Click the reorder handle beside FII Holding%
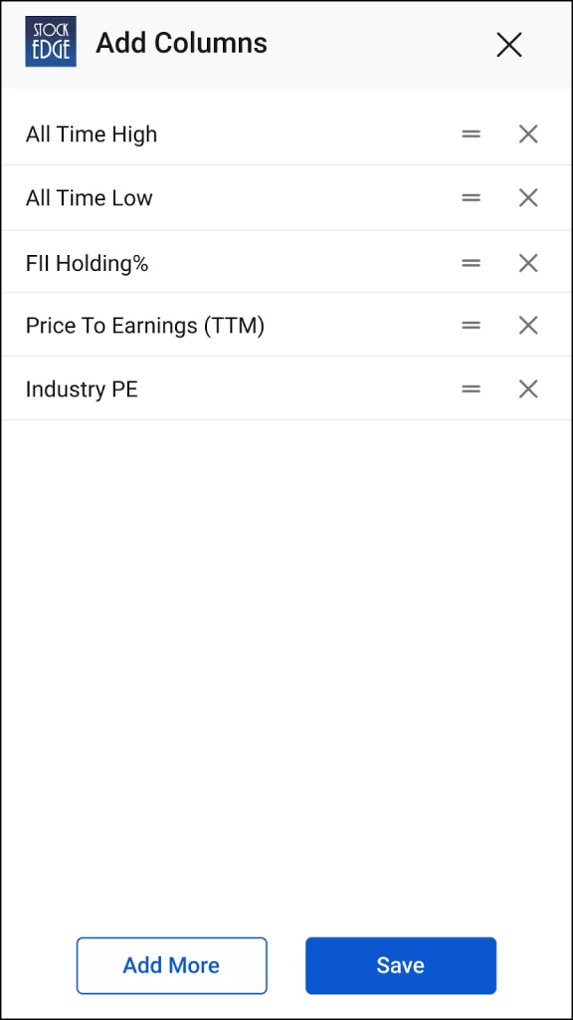 [471, 262]
